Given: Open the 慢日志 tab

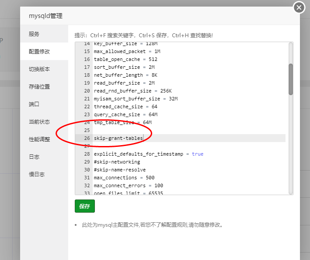Looking at the screenshot, I should 44,174.
